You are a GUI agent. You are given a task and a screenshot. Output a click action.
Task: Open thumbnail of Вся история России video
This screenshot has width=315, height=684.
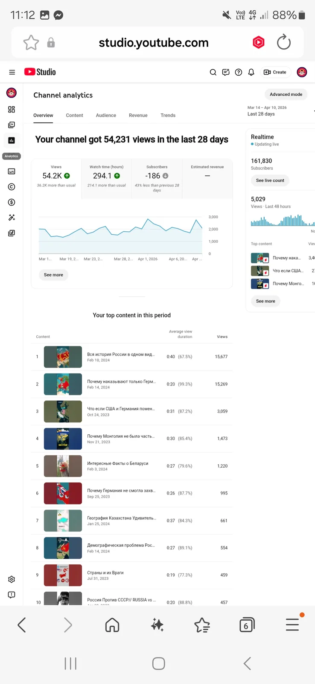63,357
